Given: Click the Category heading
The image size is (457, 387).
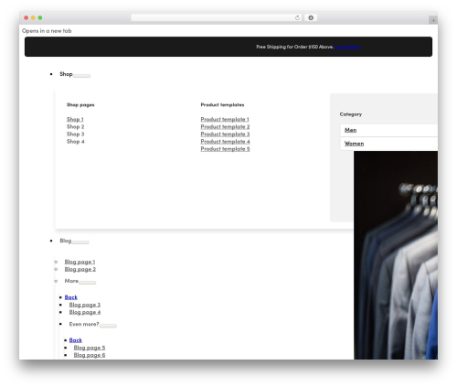Looking at the screenshot, I should [351, 114].
